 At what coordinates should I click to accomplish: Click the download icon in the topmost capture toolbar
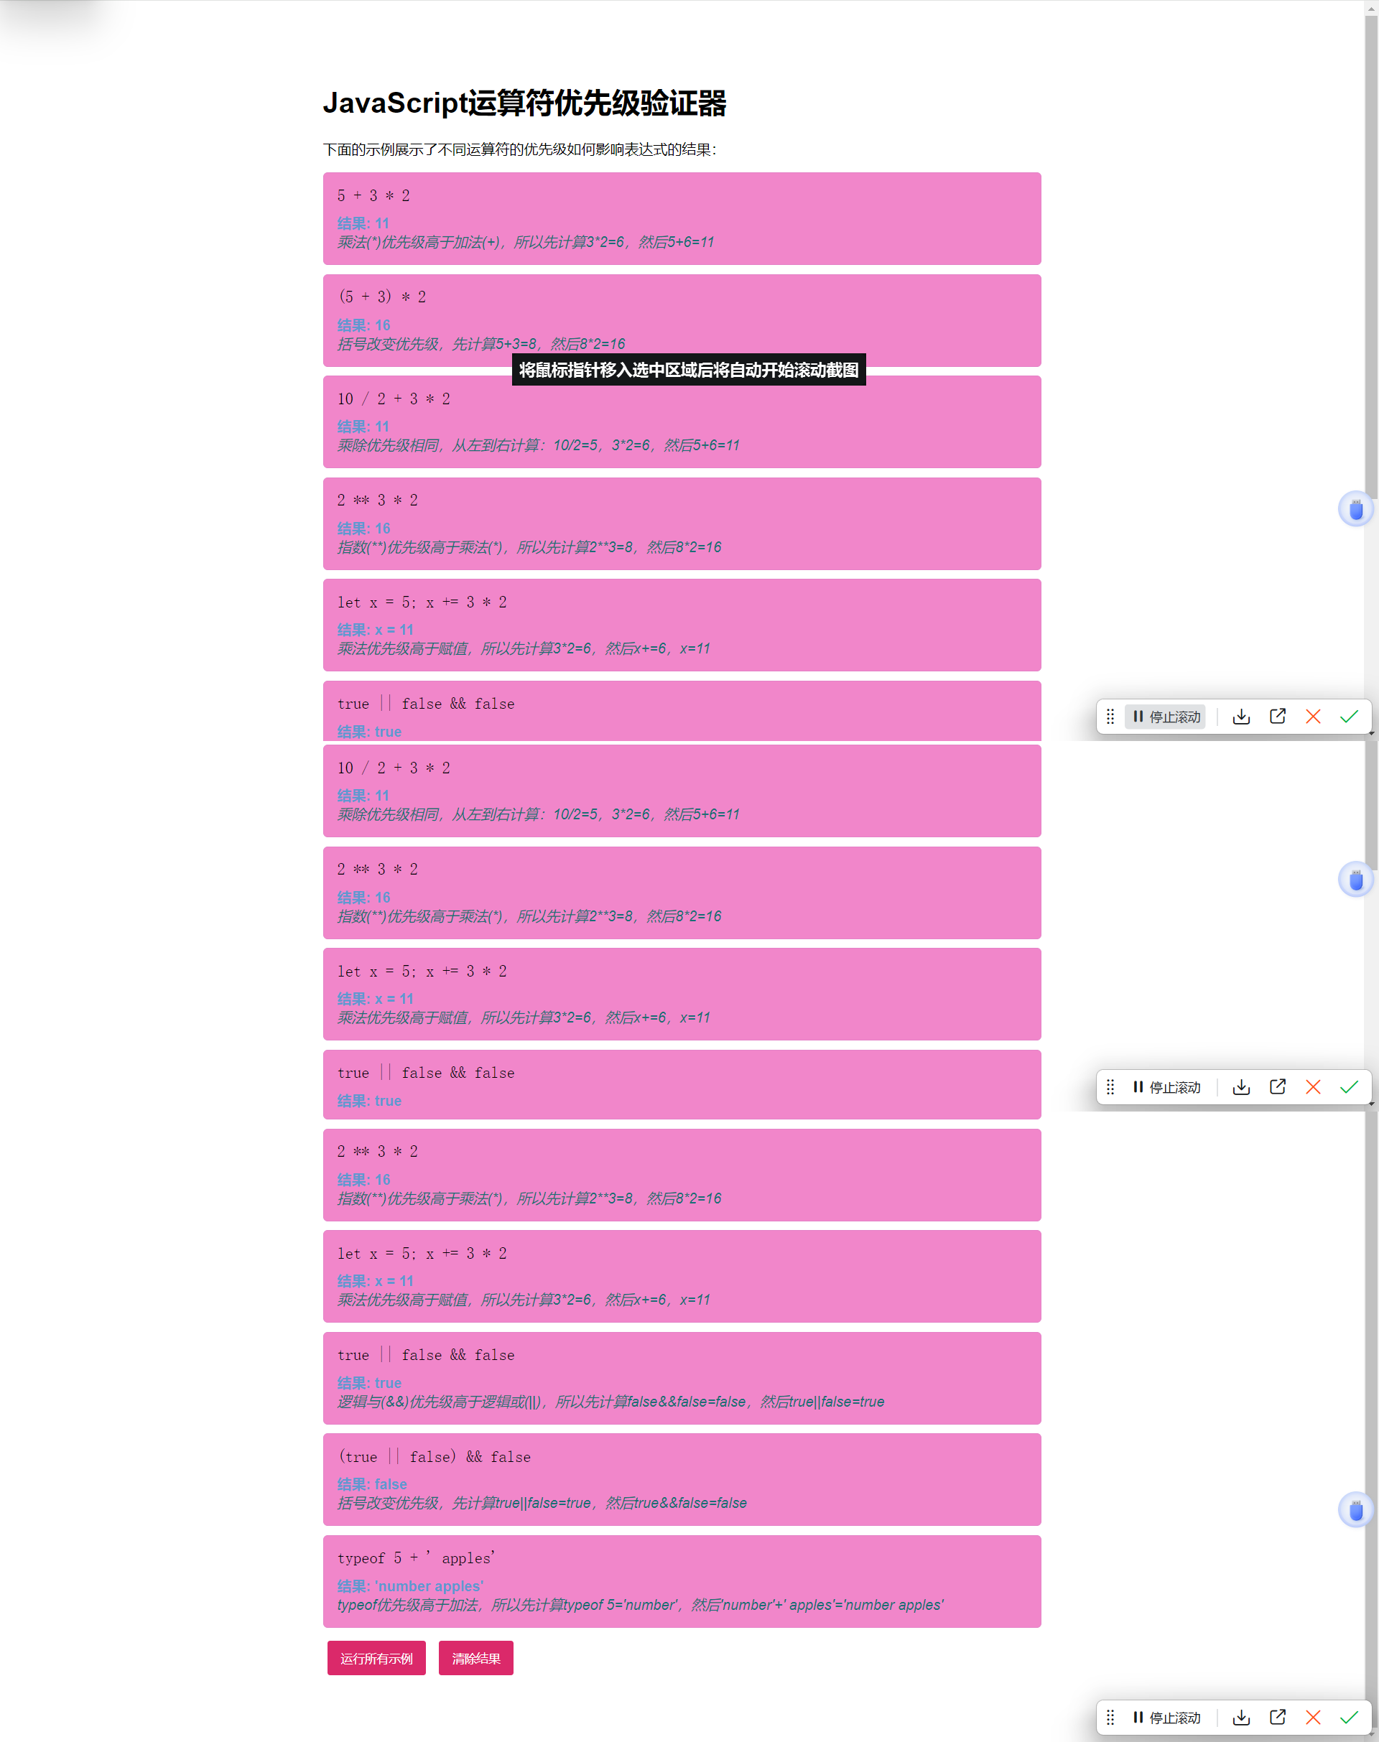pyautogui.click(x=1241, y=717)
